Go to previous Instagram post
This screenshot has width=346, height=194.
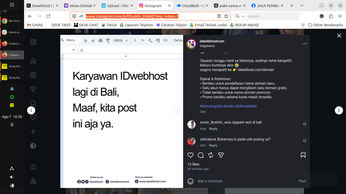pos(31,110)
